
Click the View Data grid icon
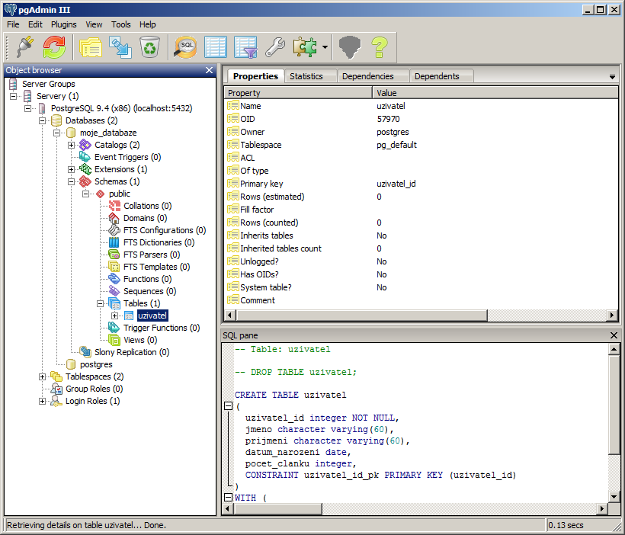click(x=216, y=47)
